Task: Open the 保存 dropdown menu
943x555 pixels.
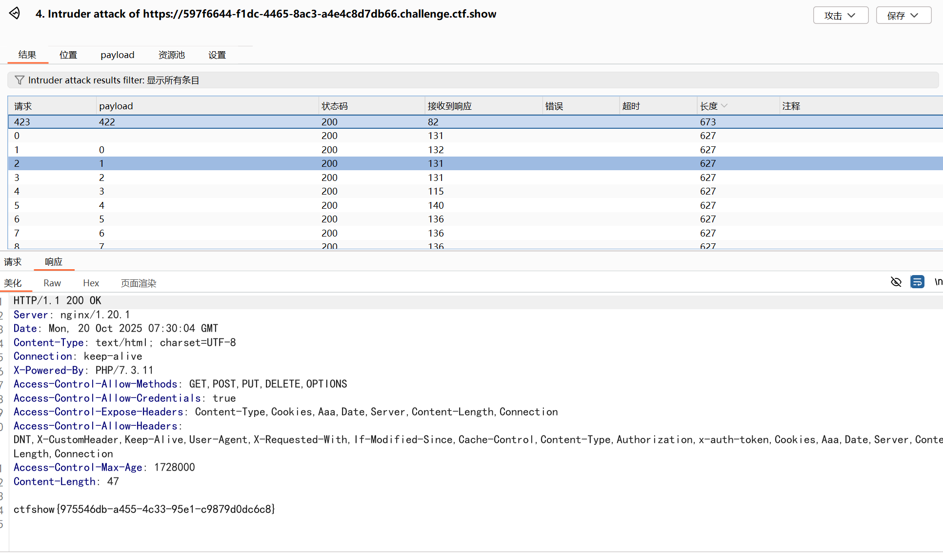Action: click(903, 15)
